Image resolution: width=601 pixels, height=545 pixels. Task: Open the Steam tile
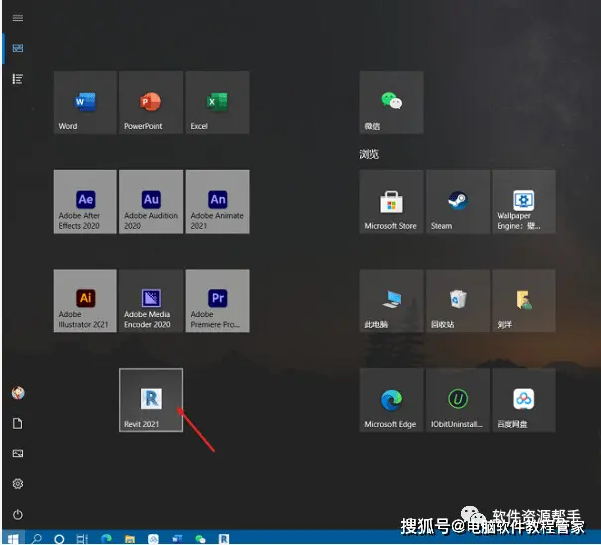458,202
